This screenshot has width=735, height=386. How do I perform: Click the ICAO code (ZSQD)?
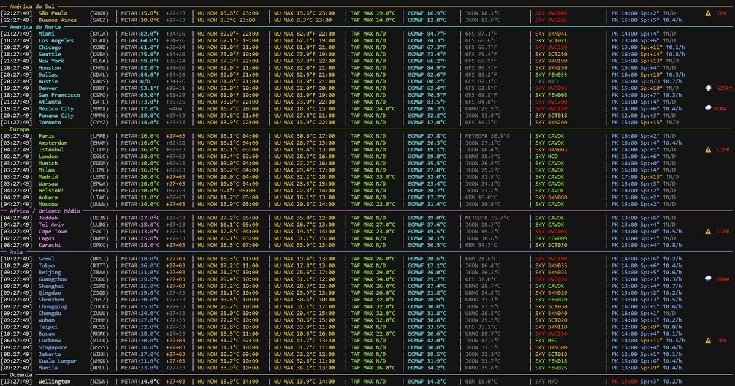(x=99, y=293)
